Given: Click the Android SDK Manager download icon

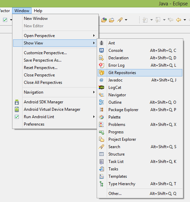Looking at the screenshot, I should pyautogui.click(x=17, y=102).
